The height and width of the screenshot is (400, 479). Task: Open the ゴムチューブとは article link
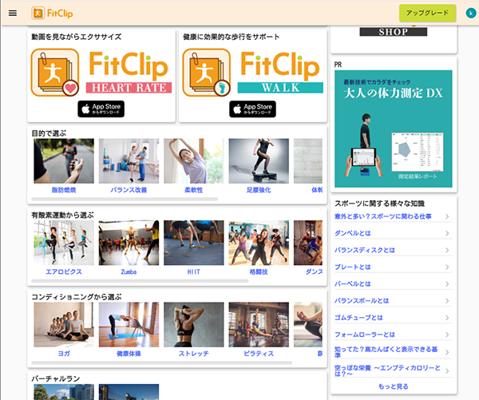pyautogui.click(x=358, y=318)
